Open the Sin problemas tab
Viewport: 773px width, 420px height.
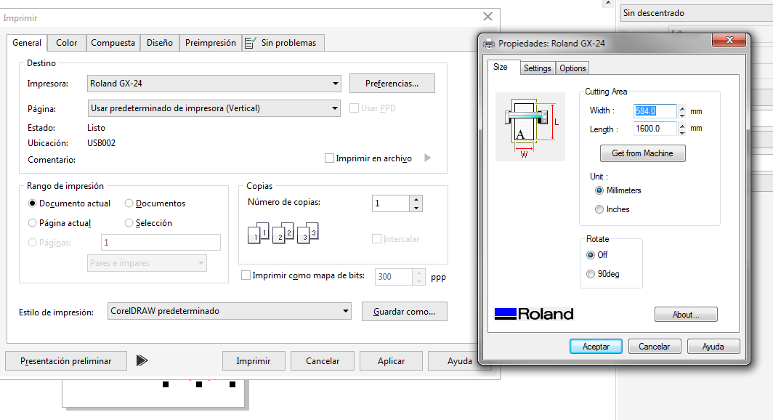coord(283,43)
